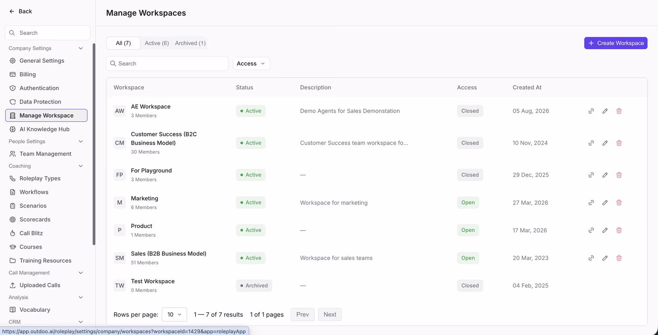Collapse the Analysis section
This screenshot has height=335, width=658.
[81, 297]
